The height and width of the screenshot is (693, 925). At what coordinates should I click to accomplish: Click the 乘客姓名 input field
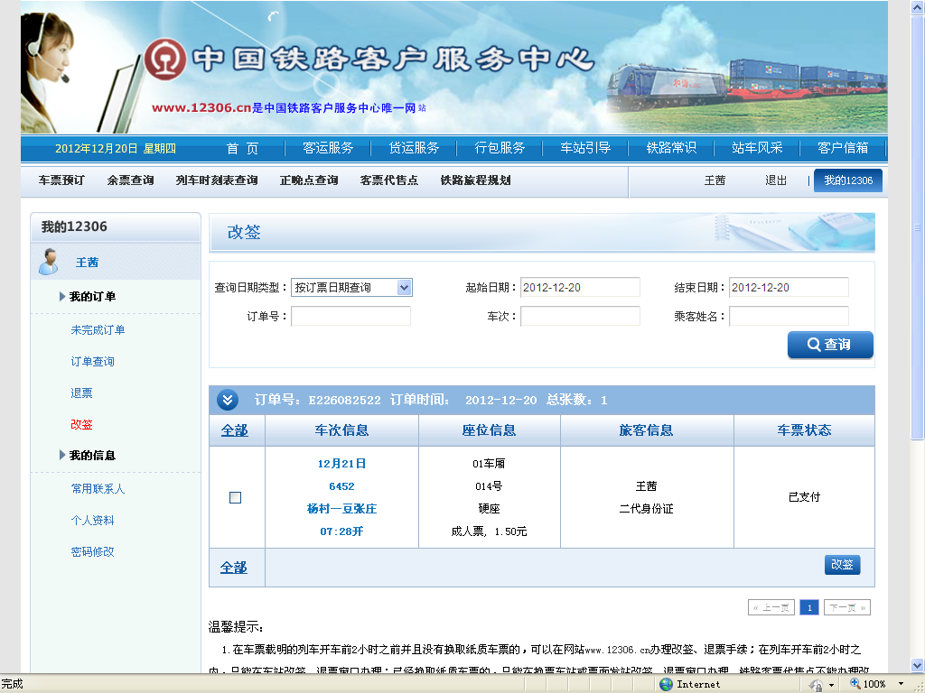(789, 317)
